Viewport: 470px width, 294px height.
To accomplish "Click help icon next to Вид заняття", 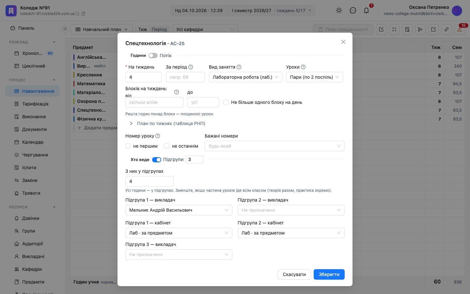I will point(239,67).
